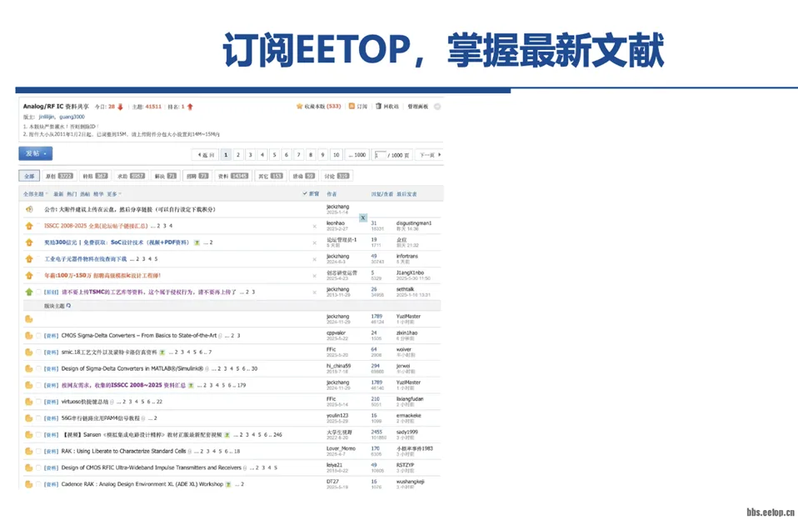Open moderator link guang3000
This screenshot has width=798, height=520.
(x=72, y=117)
